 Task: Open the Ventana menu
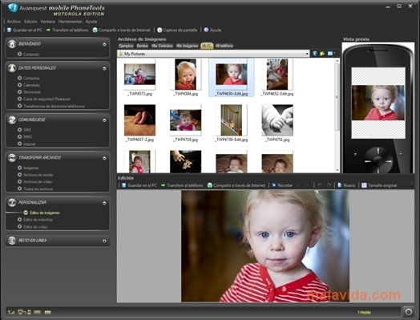(47, 22)
